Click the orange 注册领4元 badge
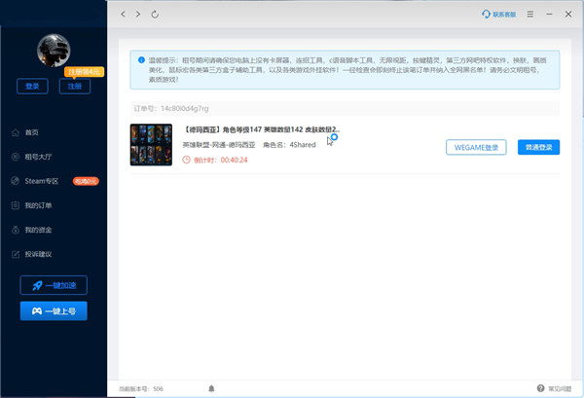The height and width of the screenshot is (398, 584). (x=84, y=72)
